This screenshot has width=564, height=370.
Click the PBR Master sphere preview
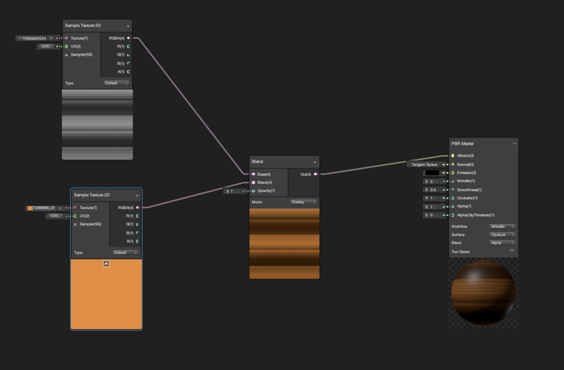483,293
